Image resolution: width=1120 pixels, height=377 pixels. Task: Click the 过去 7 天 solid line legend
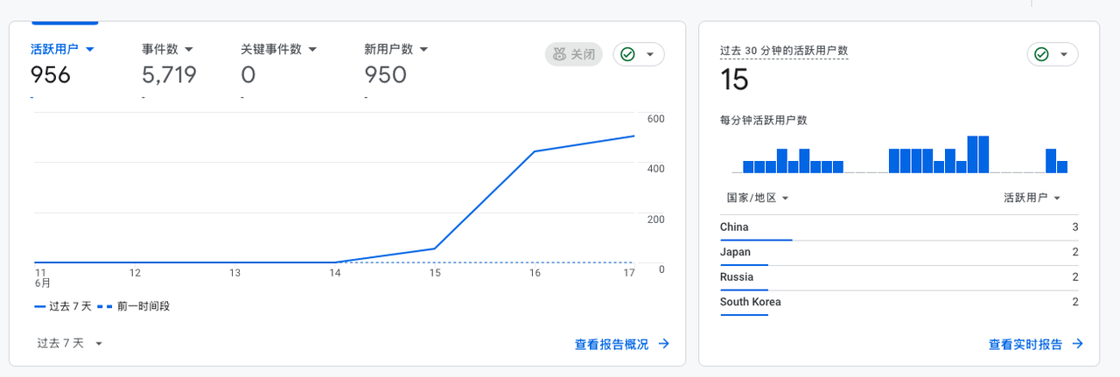(63, 307)
